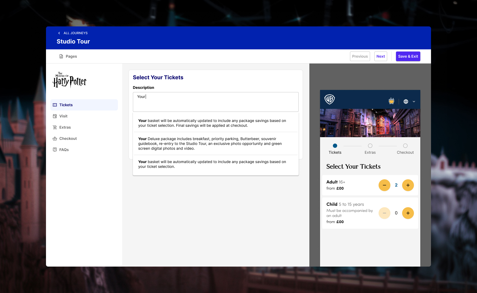
Task: Open the Pages label in the toolbar
Action: pyautogui.click(x=71, y=56)
